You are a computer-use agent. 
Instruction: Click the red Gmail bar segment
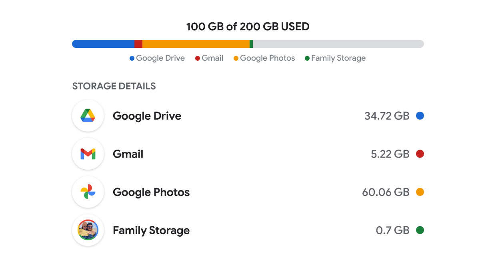(x=138, y=44)
